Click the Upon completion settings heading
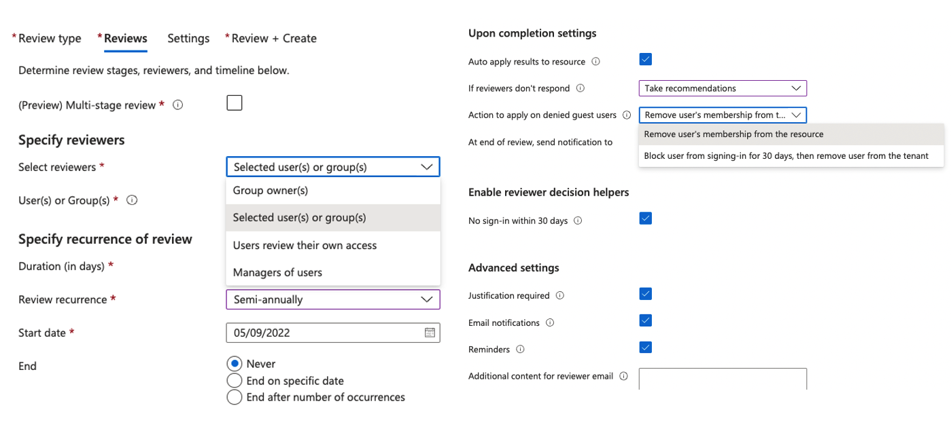 532,33
